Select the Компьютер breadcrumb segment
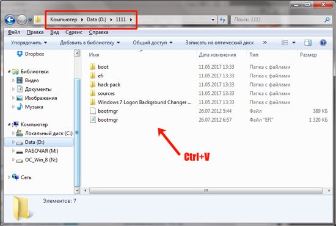Viewport: 336px width, 226px height. pyautogui.click(x=64, y=19)
